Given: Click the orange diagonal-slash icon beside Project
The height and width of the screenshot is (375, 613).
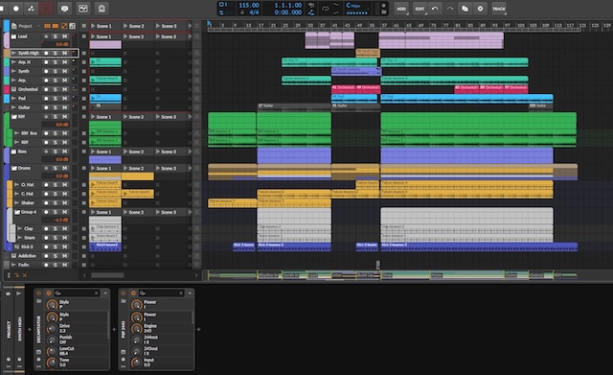Looking at the screenshot, I should click(x=64, y=26).
